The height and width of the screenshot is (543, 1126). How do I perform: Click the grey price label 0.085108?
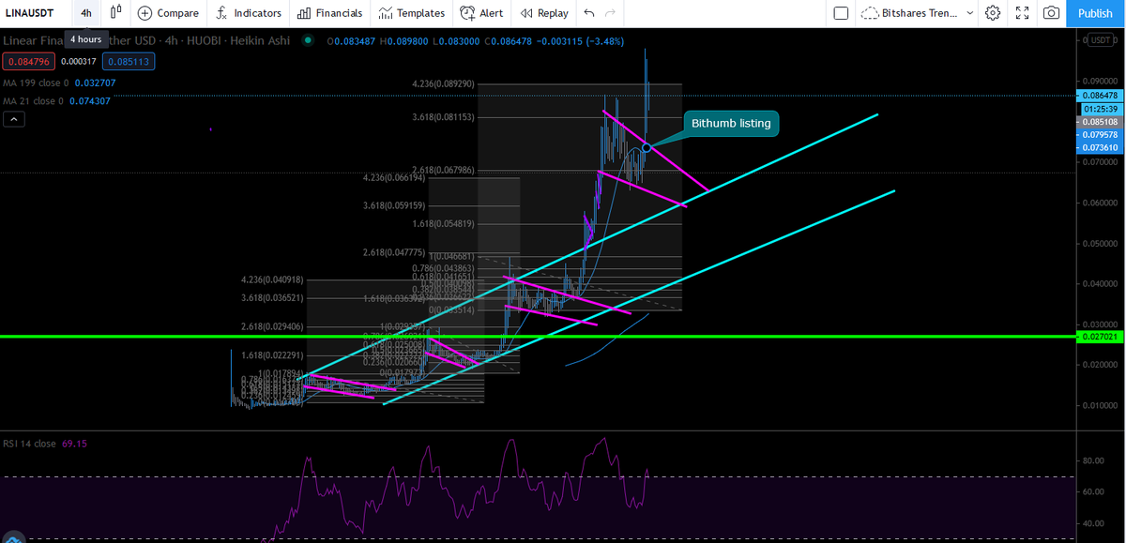pos(1098,122)
